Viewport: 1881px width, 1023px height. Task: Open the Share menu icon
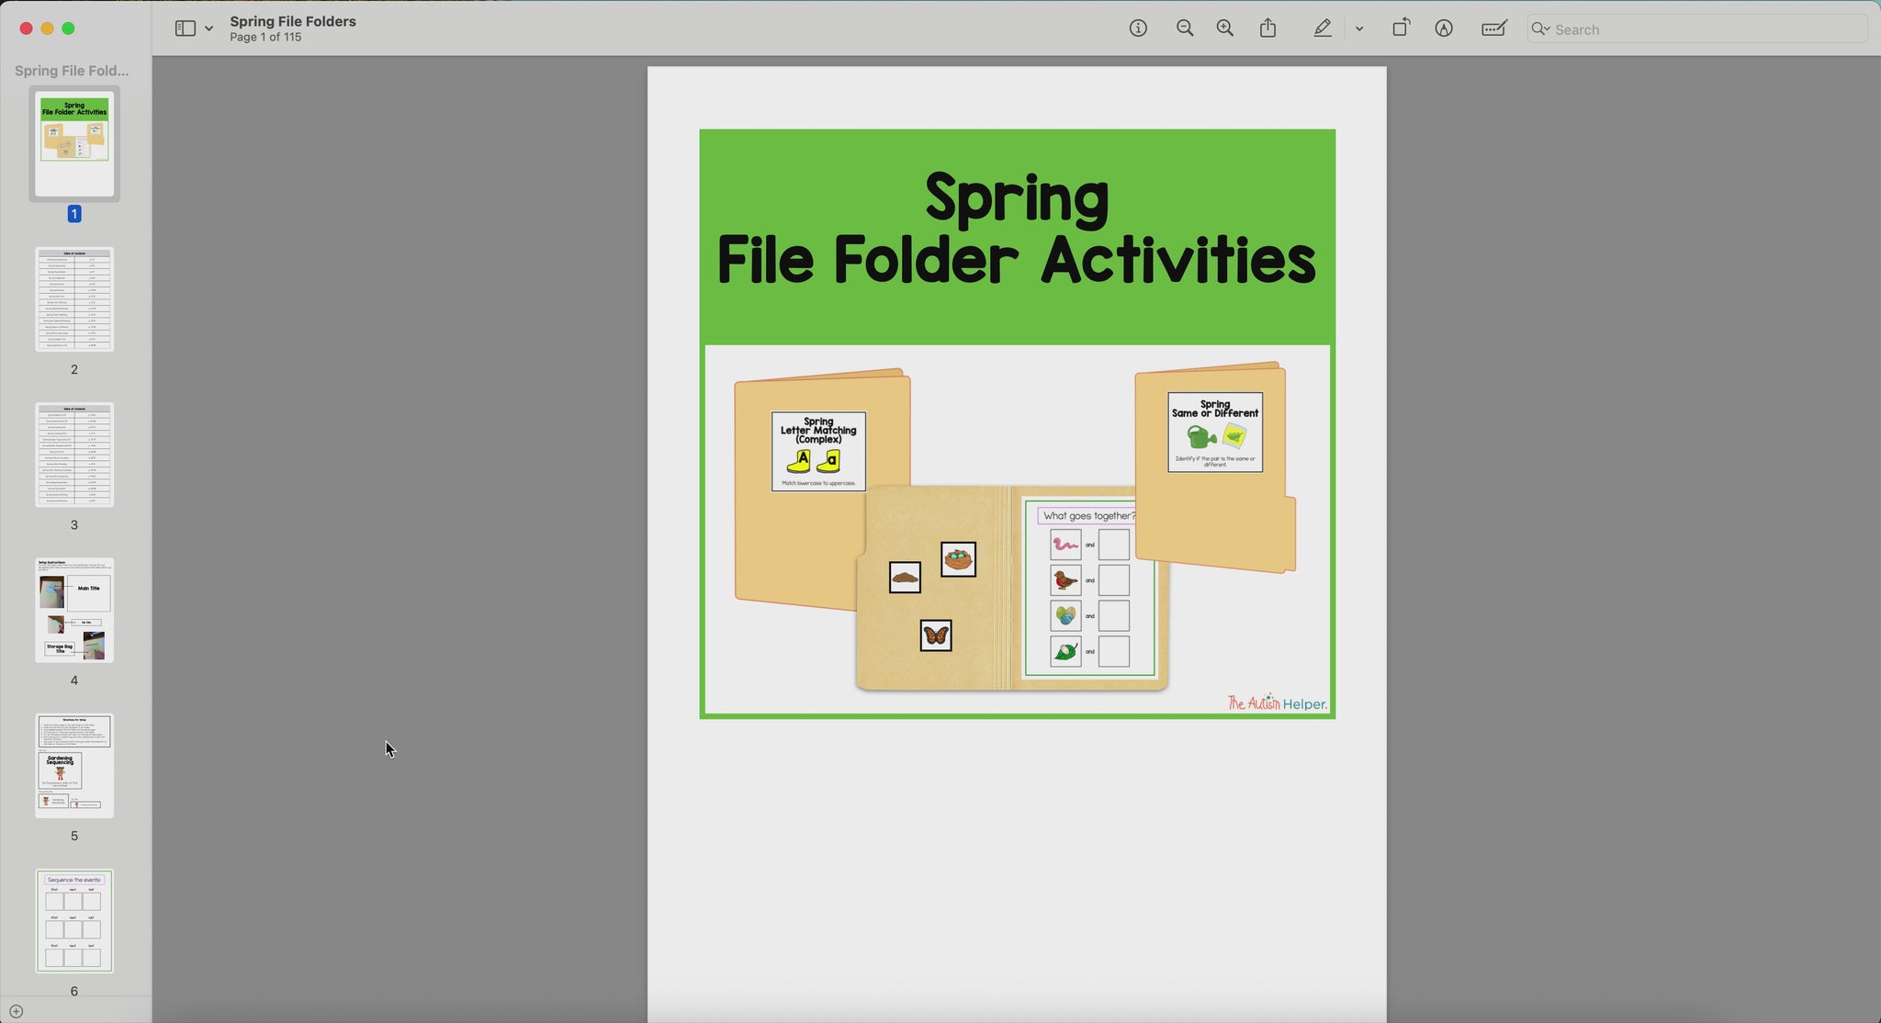point(1268,28)
